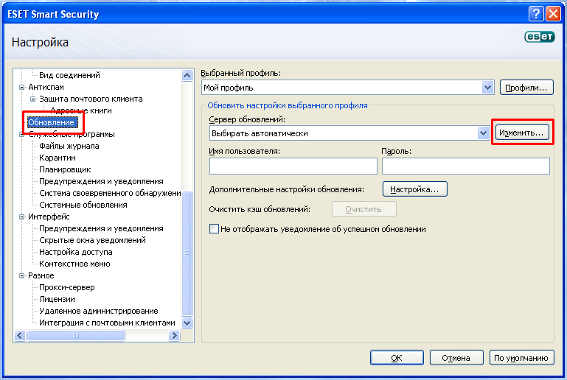
Task: Collapse the Антиспам tree node
Action: (x=21, y=87)
